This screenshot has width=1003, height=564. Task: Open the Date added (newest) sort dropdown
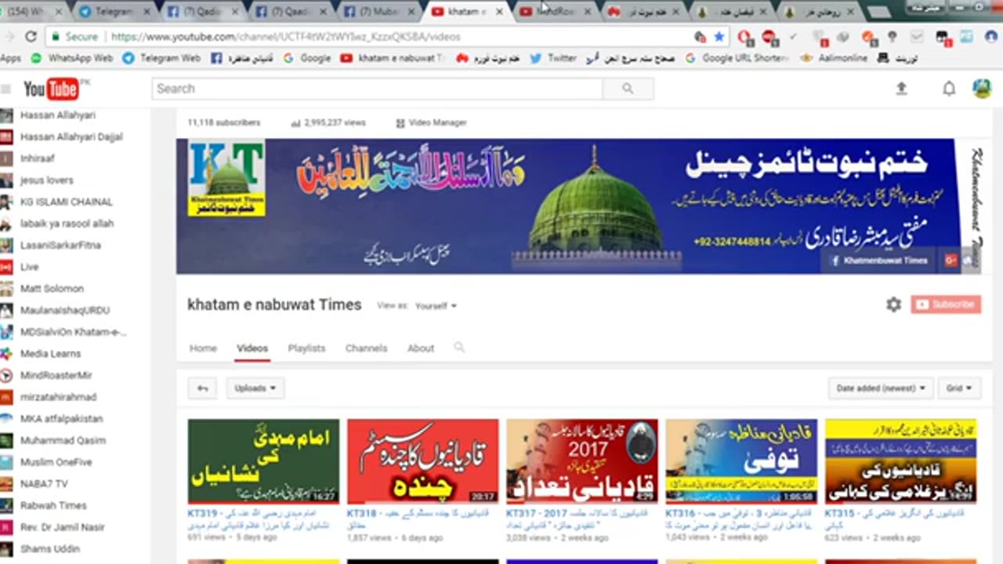click(x=881, y=389)
